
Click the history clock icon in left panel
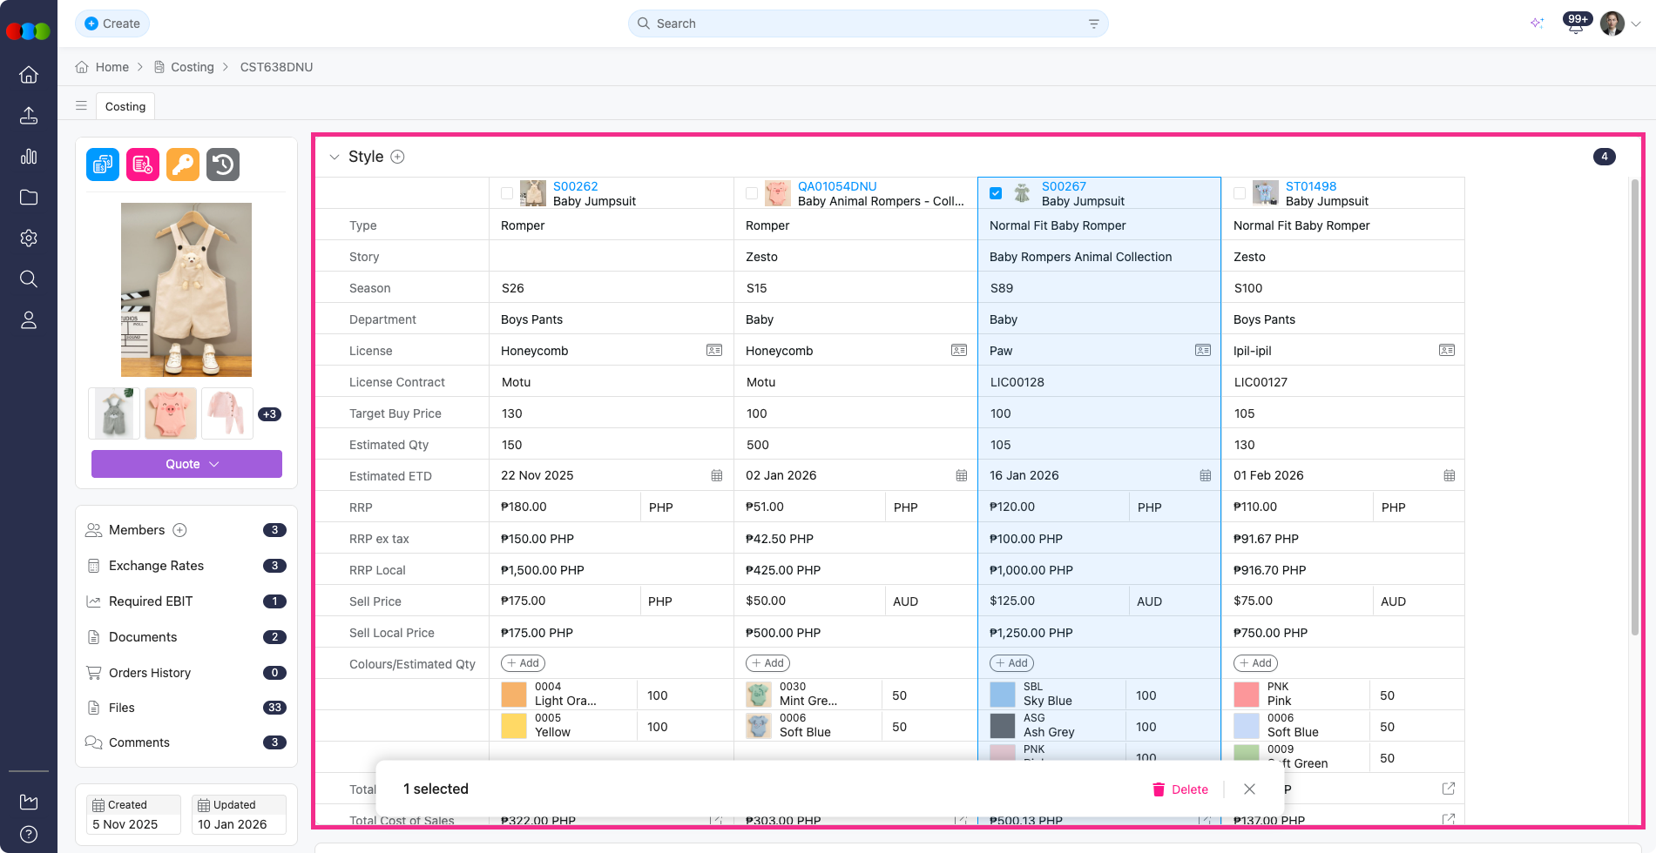pyautogui.click(x=223, y=165)
